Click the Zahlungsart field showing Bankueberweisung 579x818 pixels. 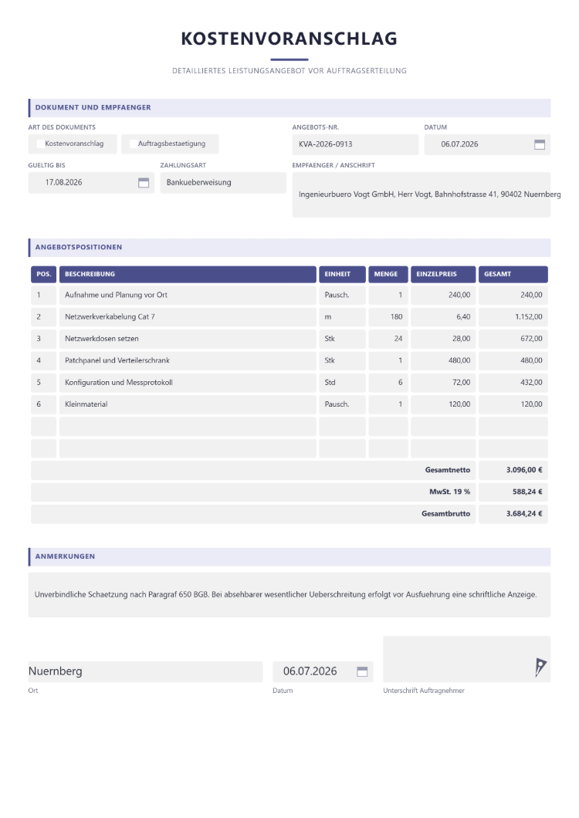[x=223, y=183]
